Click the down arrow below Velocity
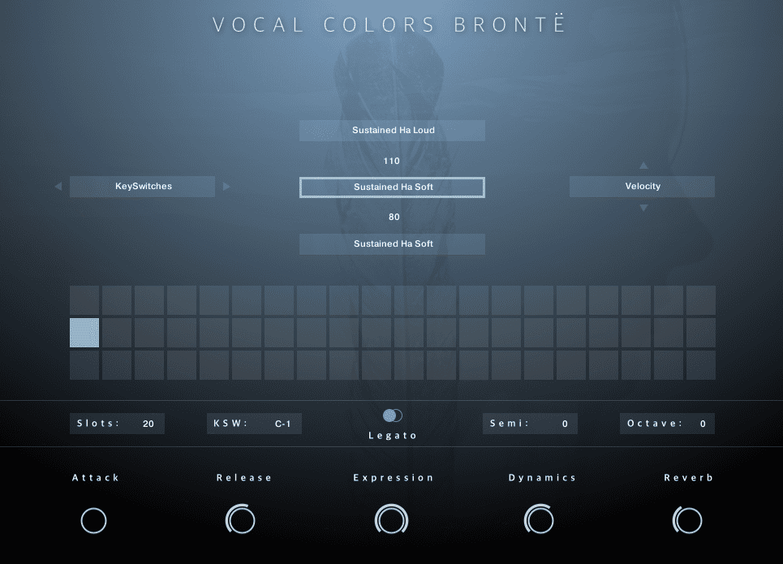The image size is (783, 564). click(x=643, y=208)
